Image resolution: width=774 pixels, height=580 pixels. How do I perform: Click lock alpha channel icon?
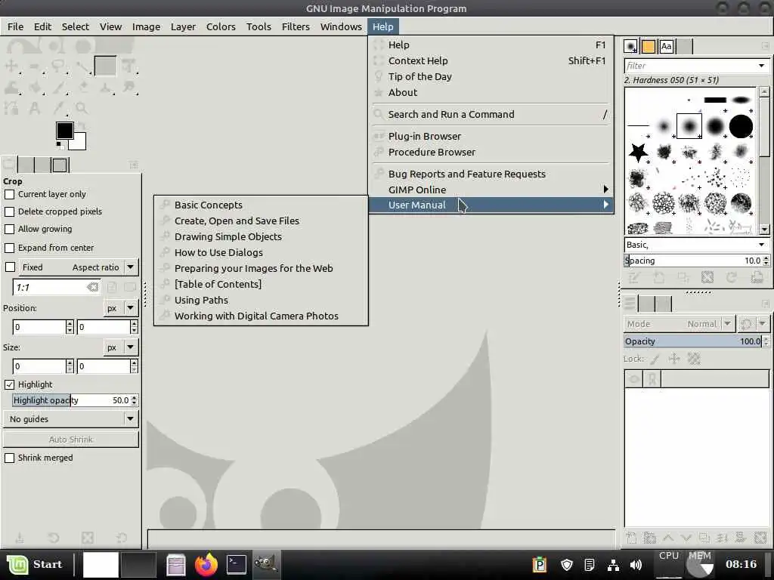point(694,359)
